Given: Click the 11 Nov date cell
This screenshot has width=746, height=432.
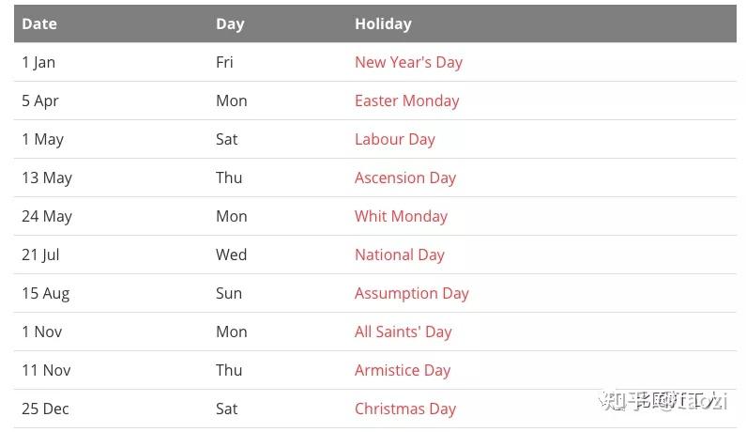Looking at the screenshot, I should click(46, 370).
